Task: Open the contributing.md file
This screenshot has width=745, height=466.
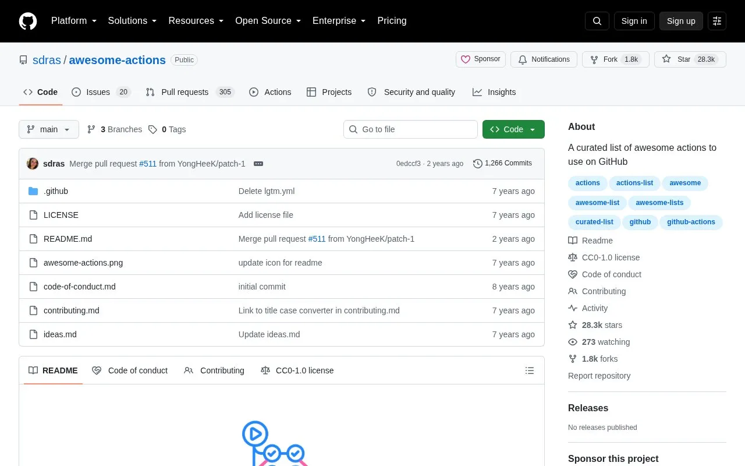Action: coord(72,310)
